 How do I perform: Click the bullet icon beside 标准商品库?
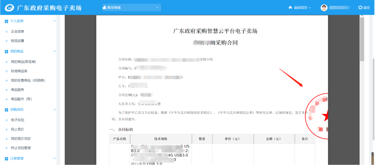click(7, 71)
